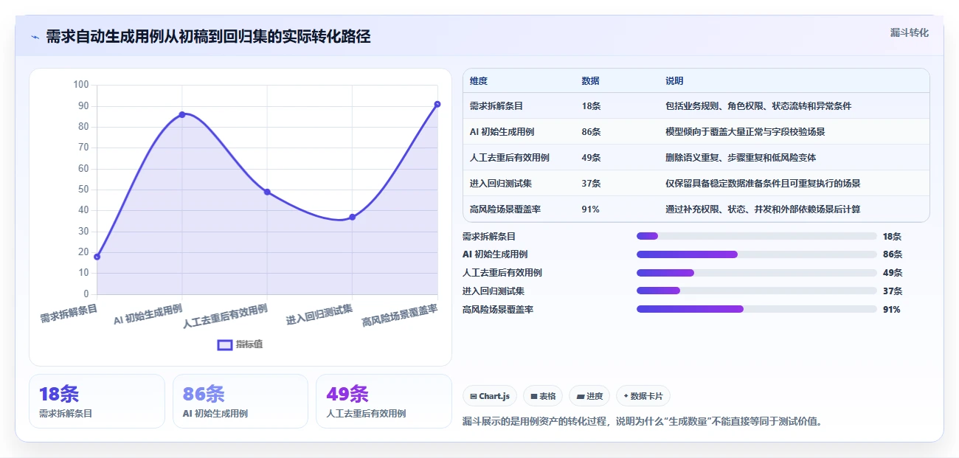Click the 人工去重后有效用例 table cell
The height and width of the screenshot is (458, 959).
pyautogui.click(x=509, y=158)
